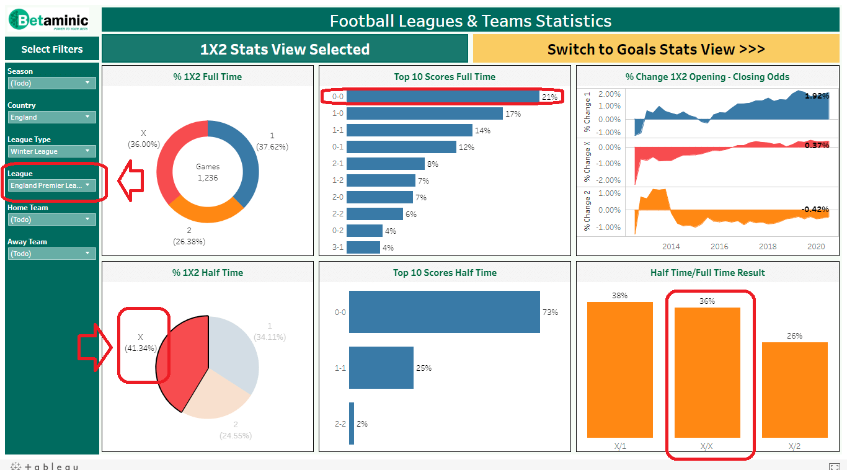Viewport: 847px width, 470px height.
Task: Expand the League dropdown England Premier League
Action: coord(52,185)
